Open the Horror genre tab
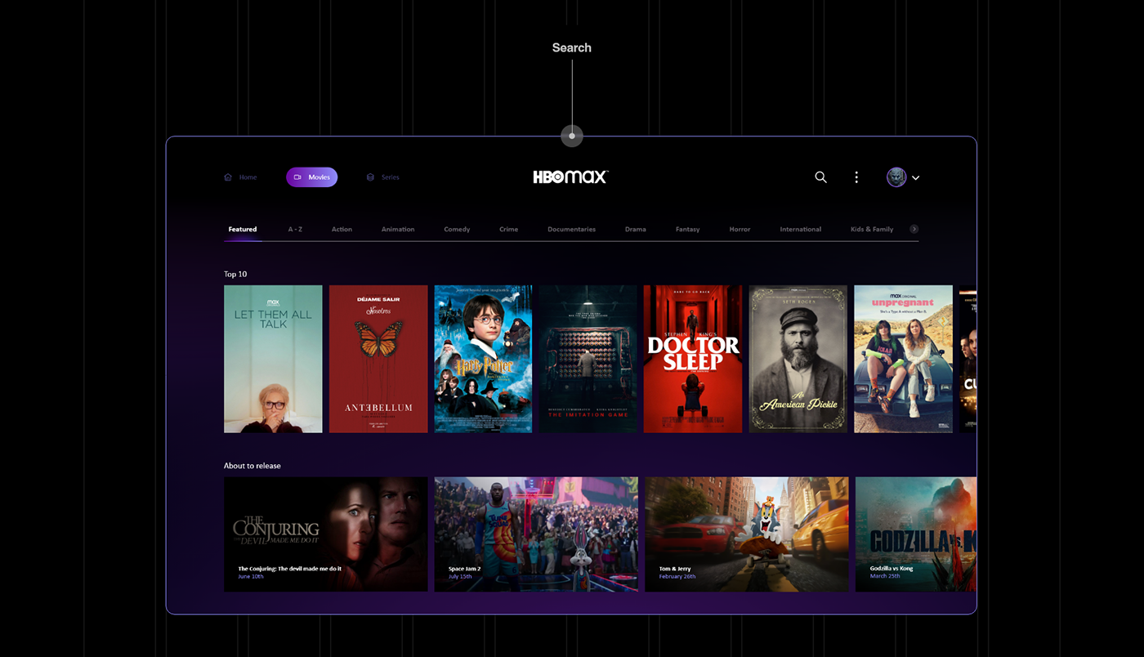1144x657 pixels. (740, 230)
